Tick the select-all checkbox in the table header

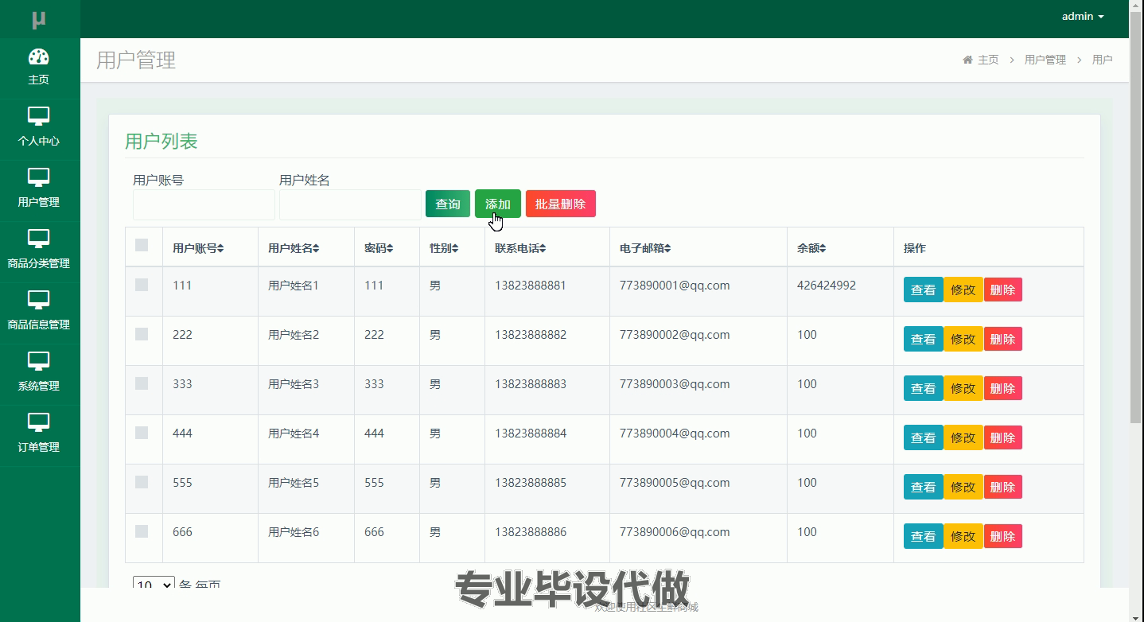point(142,245)
